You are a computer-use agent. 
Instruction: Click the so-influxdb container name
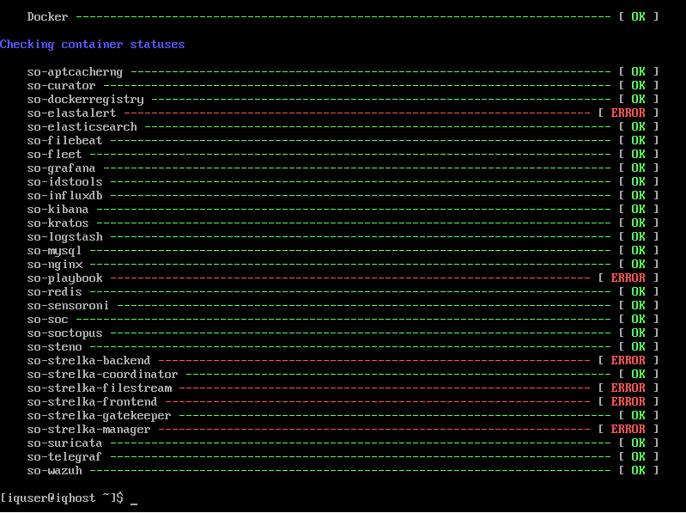tap(64, 196)
